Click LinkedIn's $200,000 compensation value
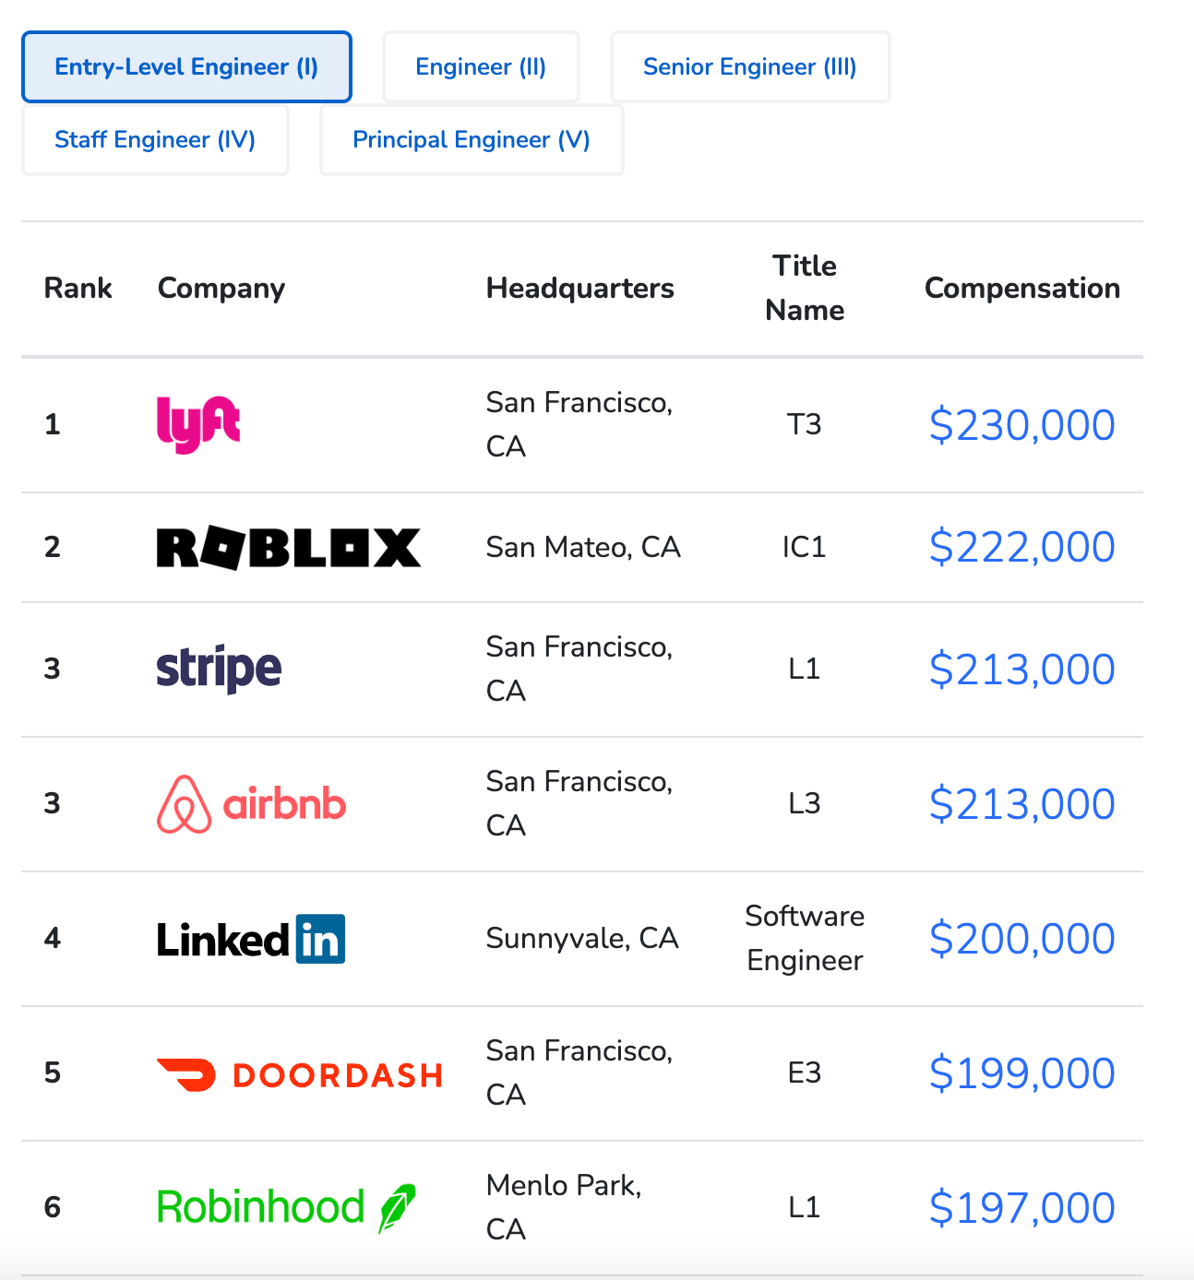This screenshot has width=1194, height=1280. (x=1021, y=938)
